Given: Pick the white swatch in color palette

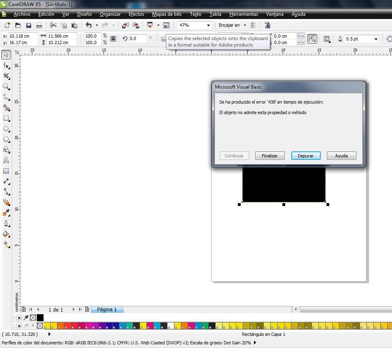Looking at the screenshot, I should [170, 326].
